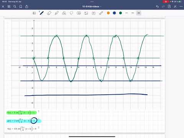
Task: Open search with the magnifier icon
Action: coord(15,7)
